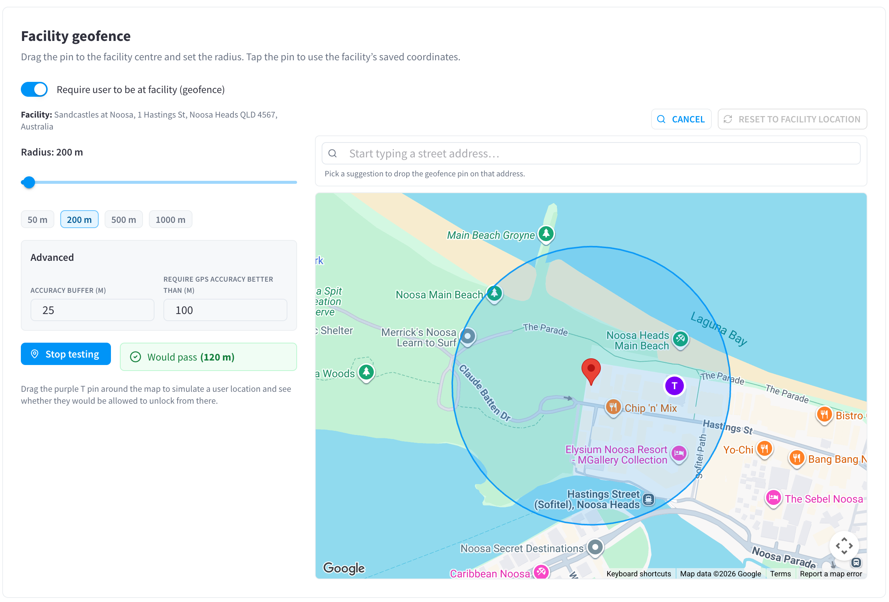Click the Yo-Chi restaurant marker
This screenshot has width=889, height=602.
point(764,449)
